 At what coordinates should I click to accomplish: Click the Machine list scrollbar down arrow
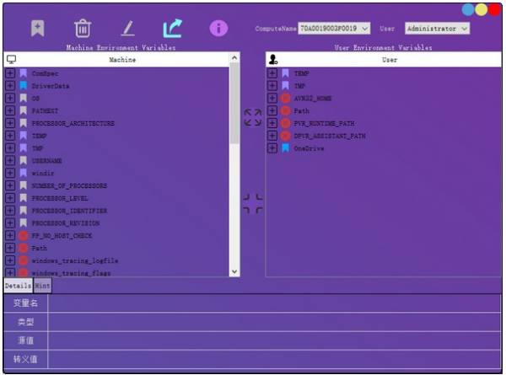234,271
